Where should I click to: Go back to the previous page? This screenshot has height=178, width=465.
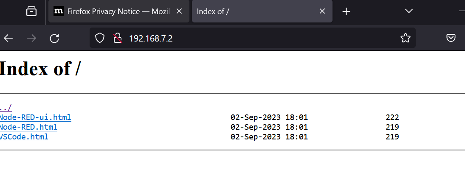click(8, 39)
